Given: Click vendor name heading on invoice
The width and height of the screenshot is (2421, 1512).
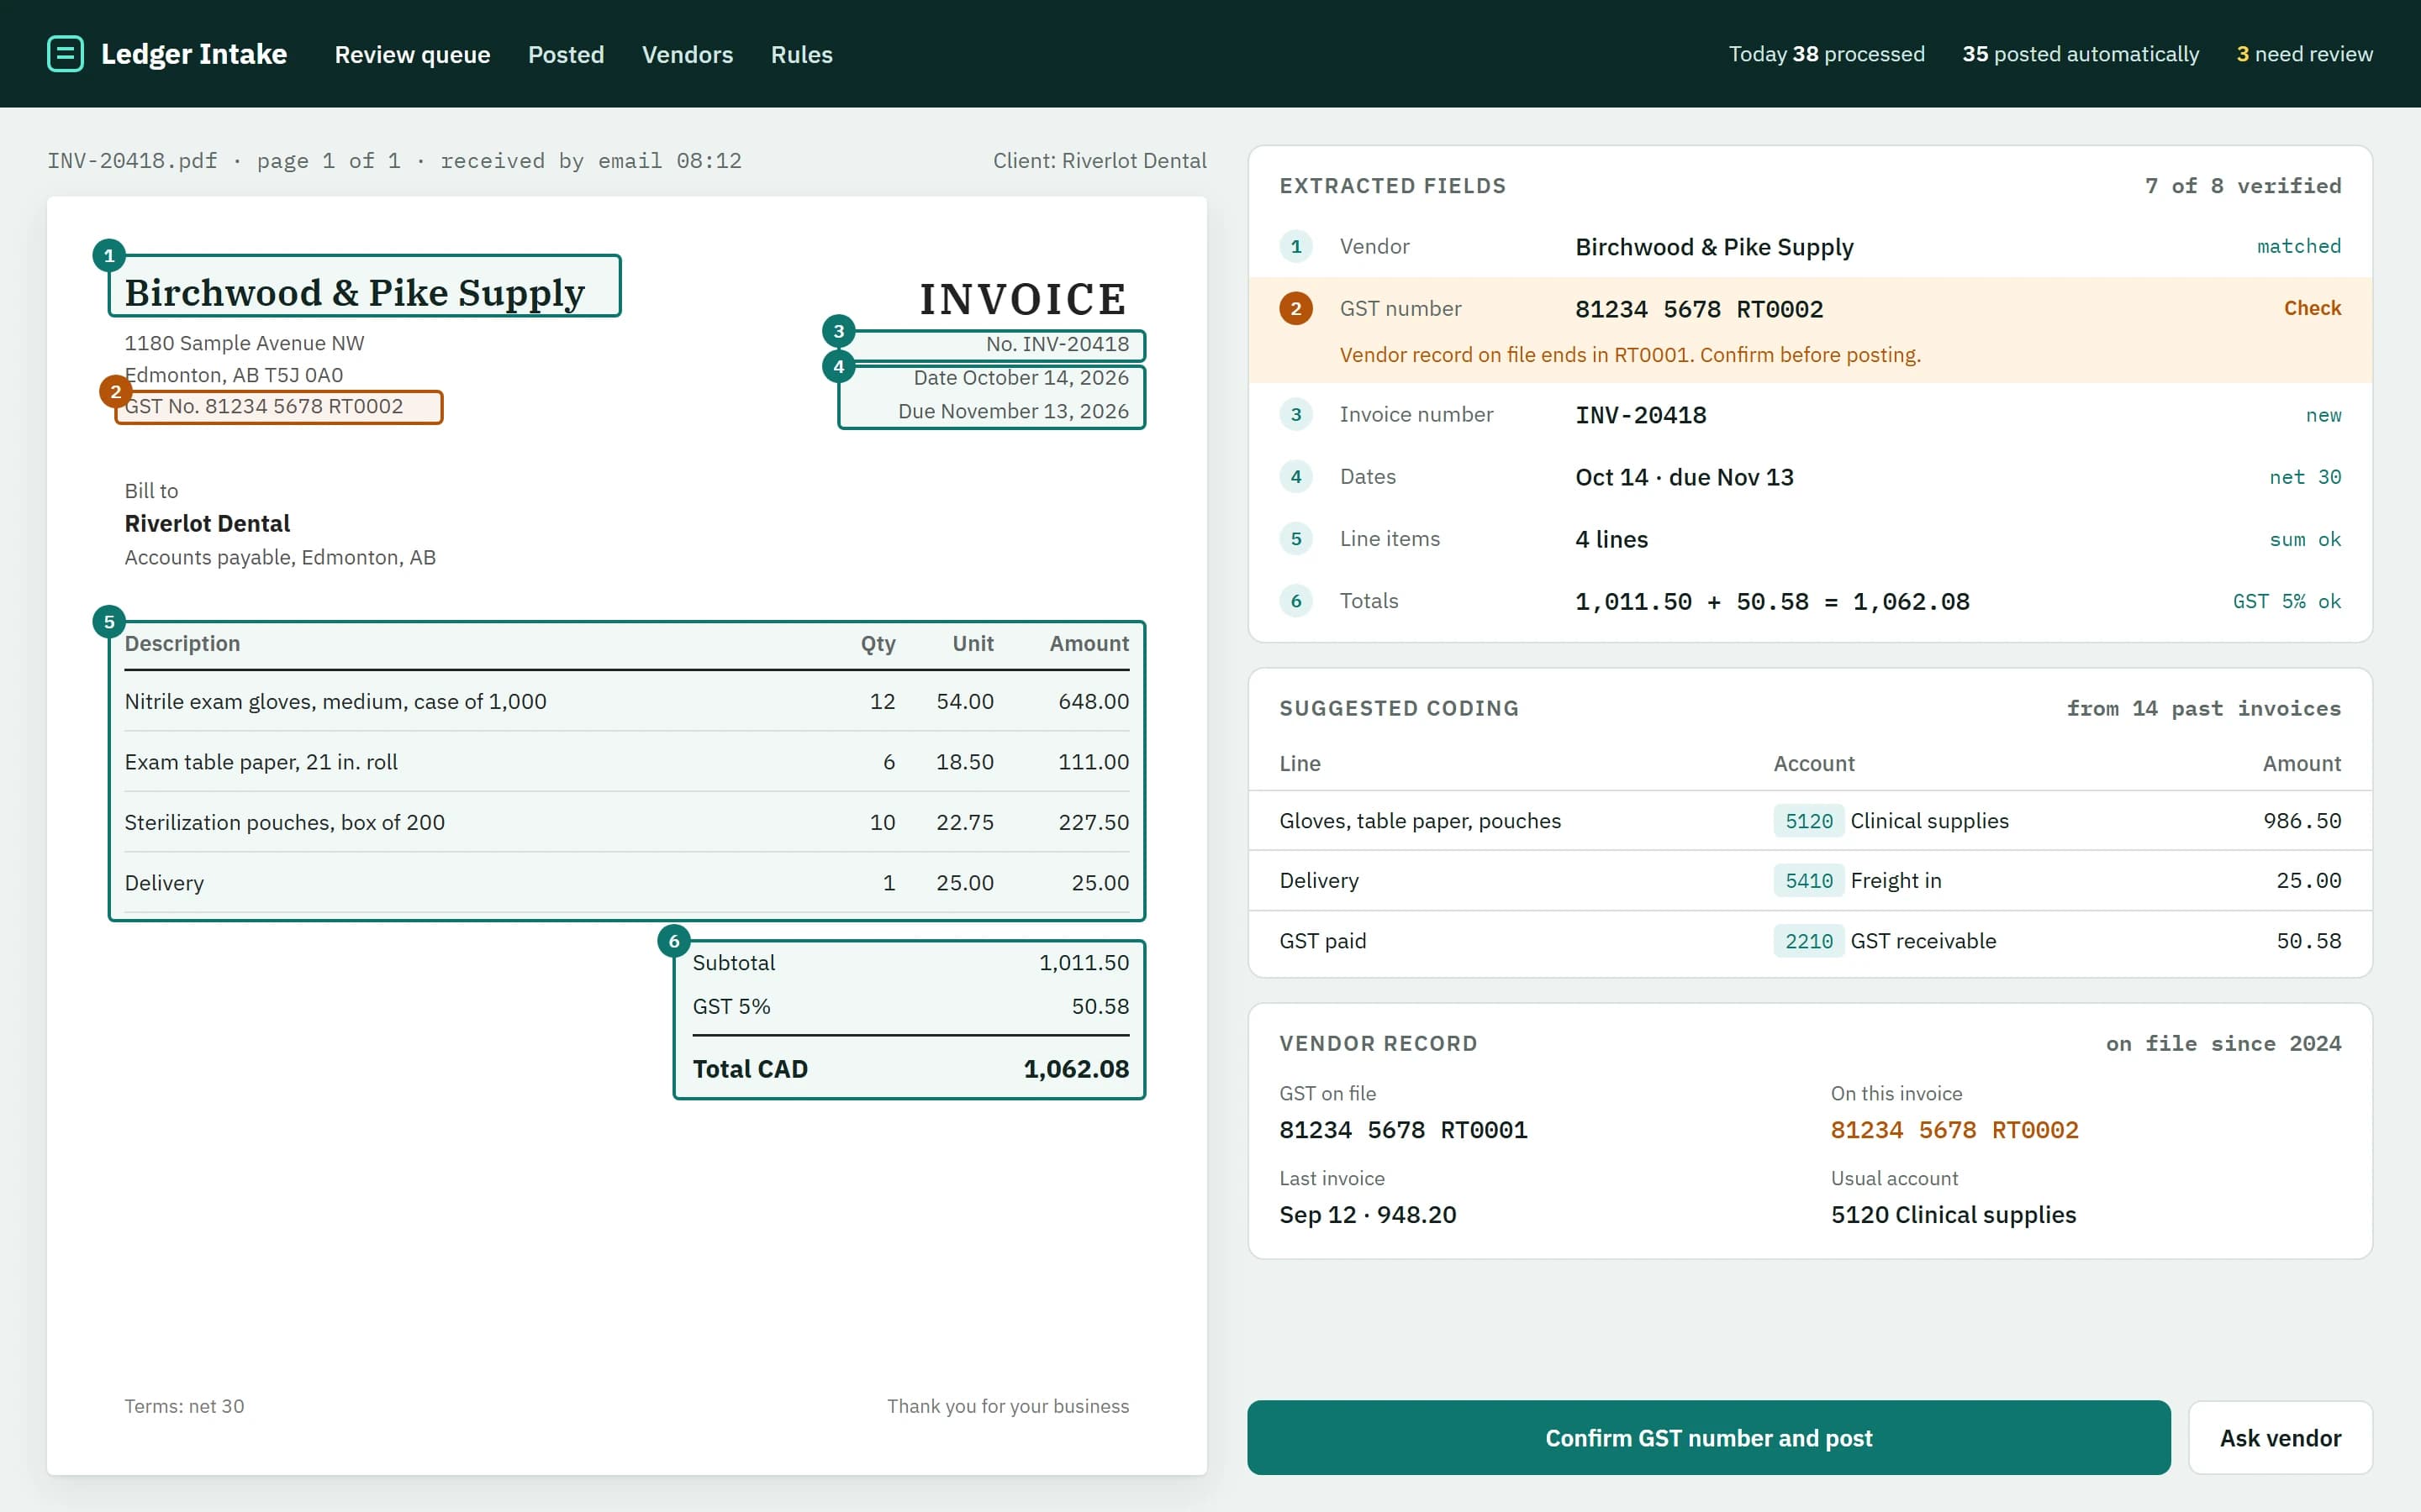Looking at the screenshot, I should tap(355, 292).
